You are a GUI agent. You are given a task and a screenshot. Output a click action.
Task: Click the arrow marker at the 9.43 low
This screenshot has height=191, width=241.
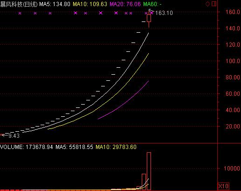[4, 135]
